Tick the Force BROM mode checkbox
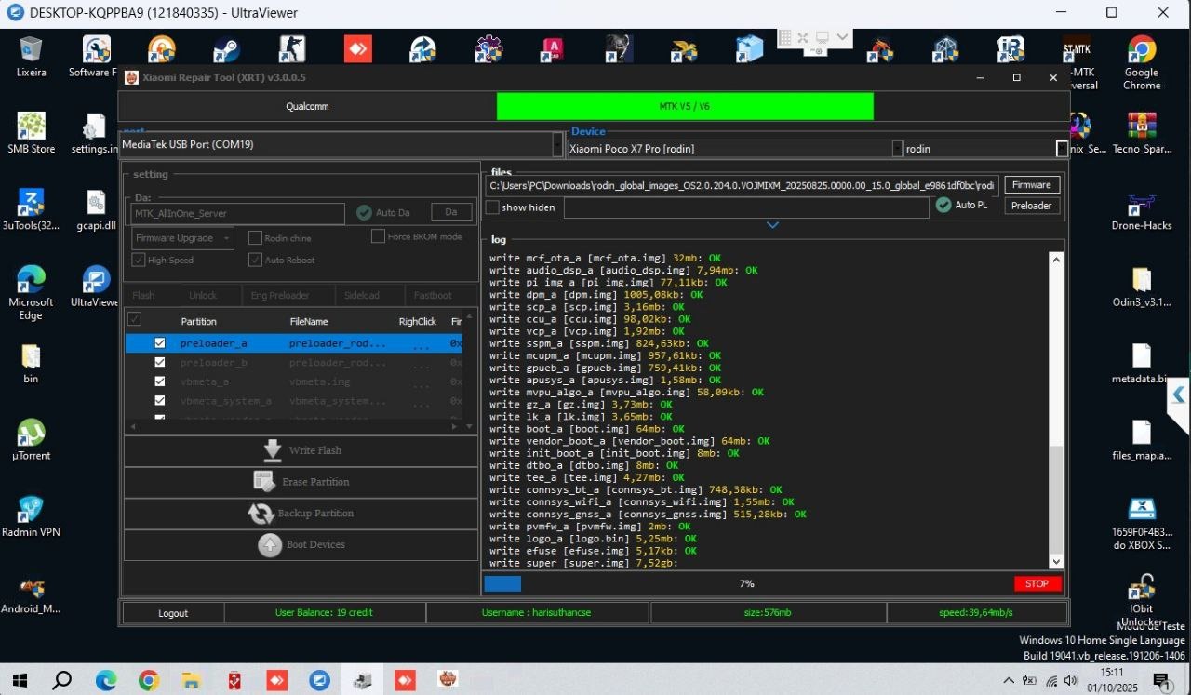This screenshot has height=695, width=1191. pos(378,236)
